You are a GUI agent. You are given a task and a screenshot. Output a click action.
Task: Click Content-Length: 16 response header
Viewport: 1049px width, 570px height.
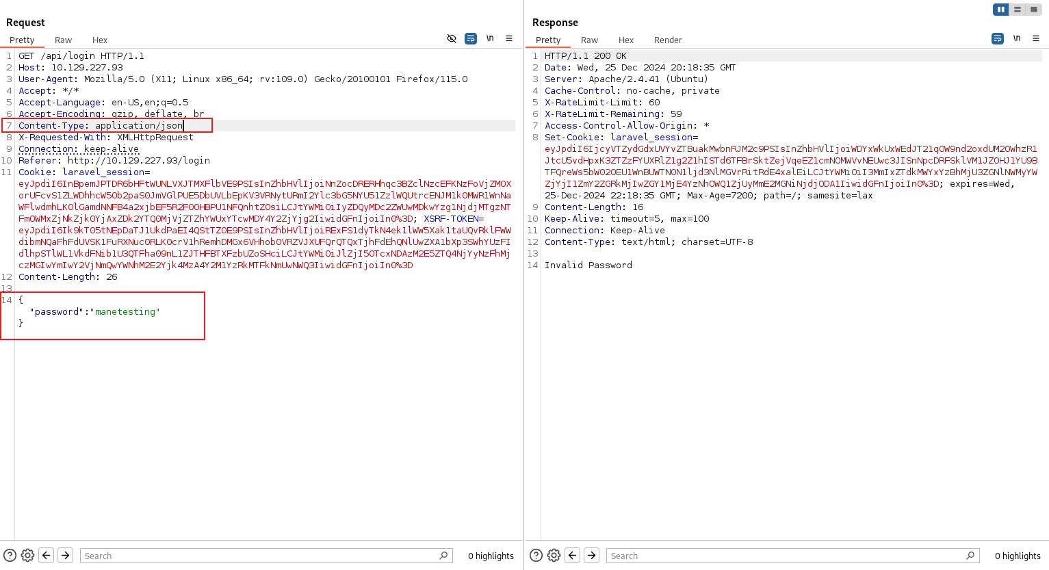594,207
